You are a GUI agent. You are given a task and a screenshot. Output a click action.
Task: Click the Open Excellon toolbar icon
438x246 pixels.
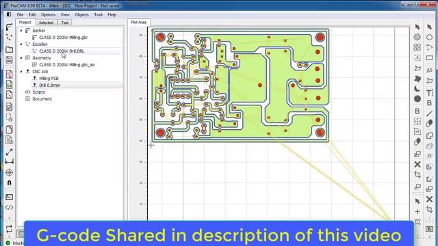[9, 37]
